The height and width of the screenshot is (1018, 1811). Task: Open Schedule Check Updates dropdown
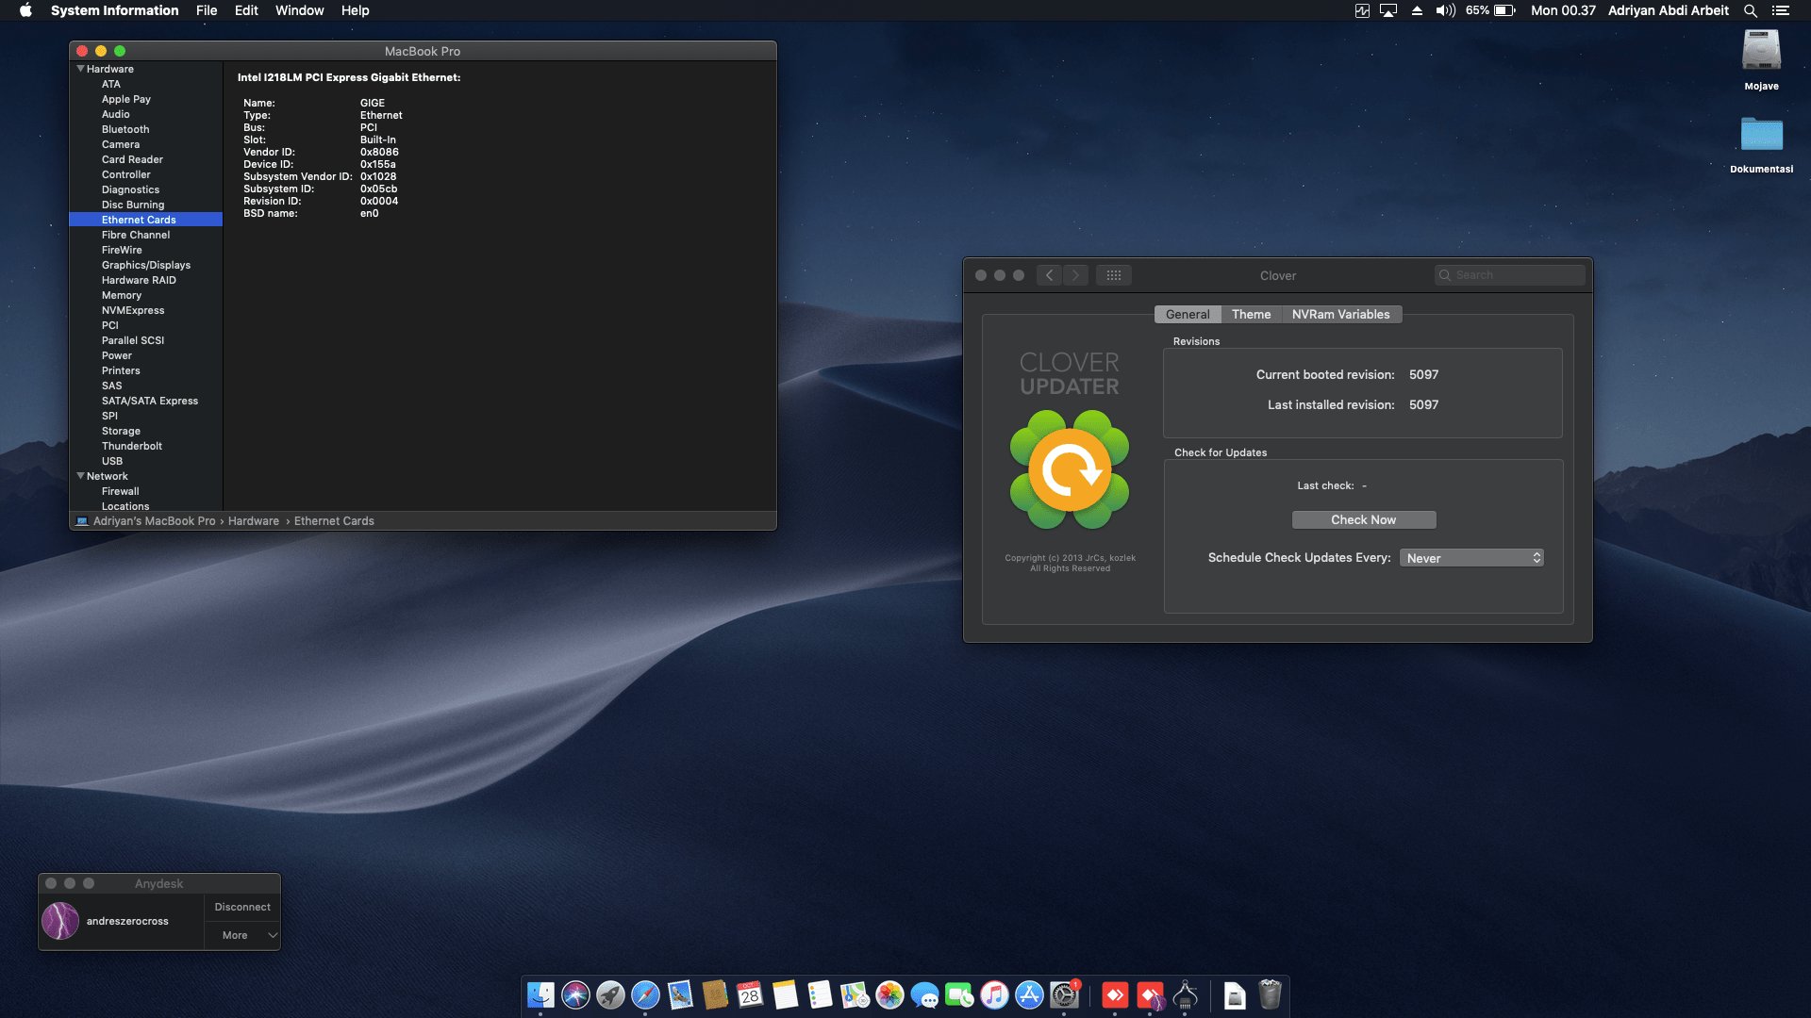[x=1471, y=558]
